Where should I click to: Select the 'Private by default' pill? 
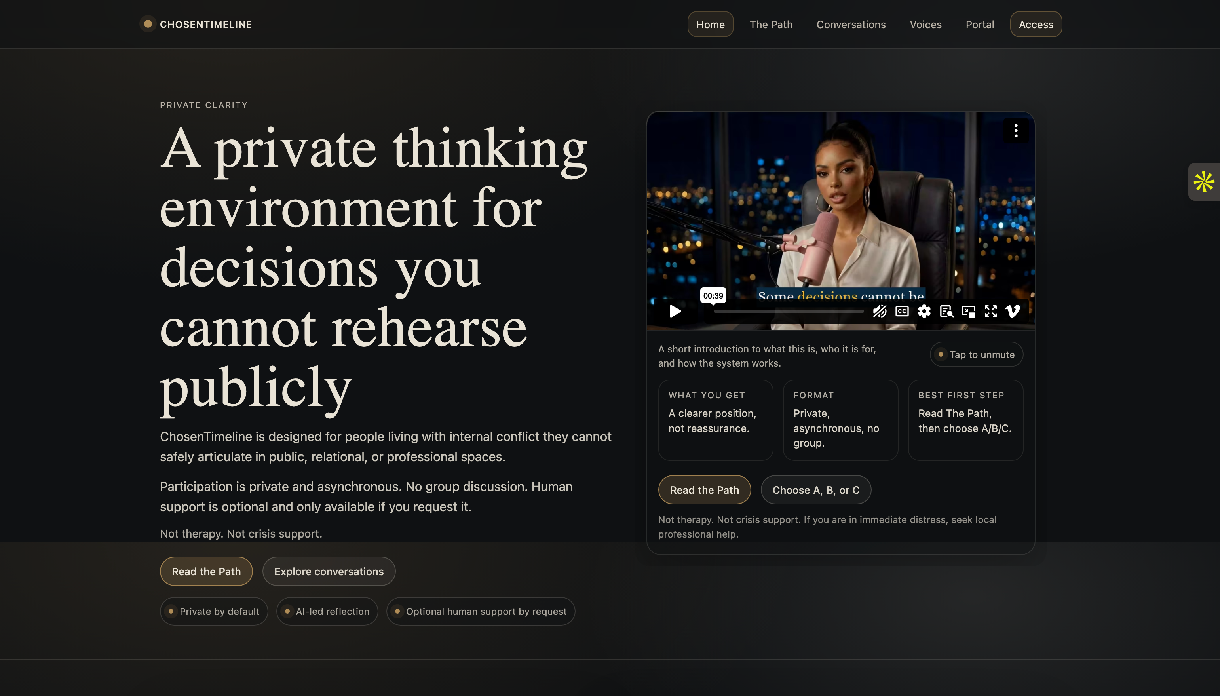214,611
